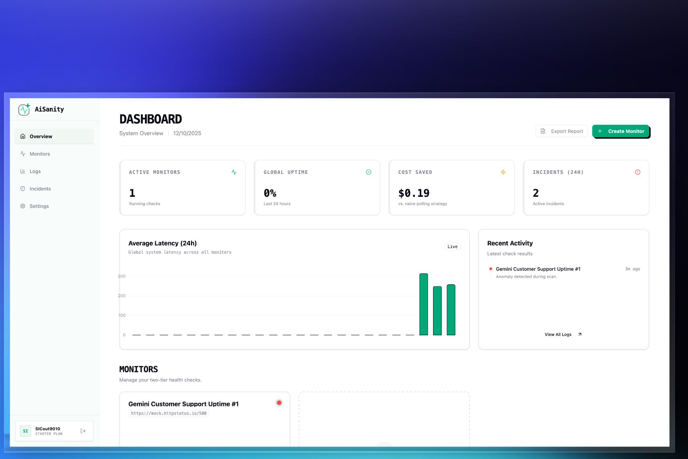Image resolution: width=688 pixels, height=459 pixels.
Task: Click the AiSanity heartbeat logo icon
Action: click(24, 109)
